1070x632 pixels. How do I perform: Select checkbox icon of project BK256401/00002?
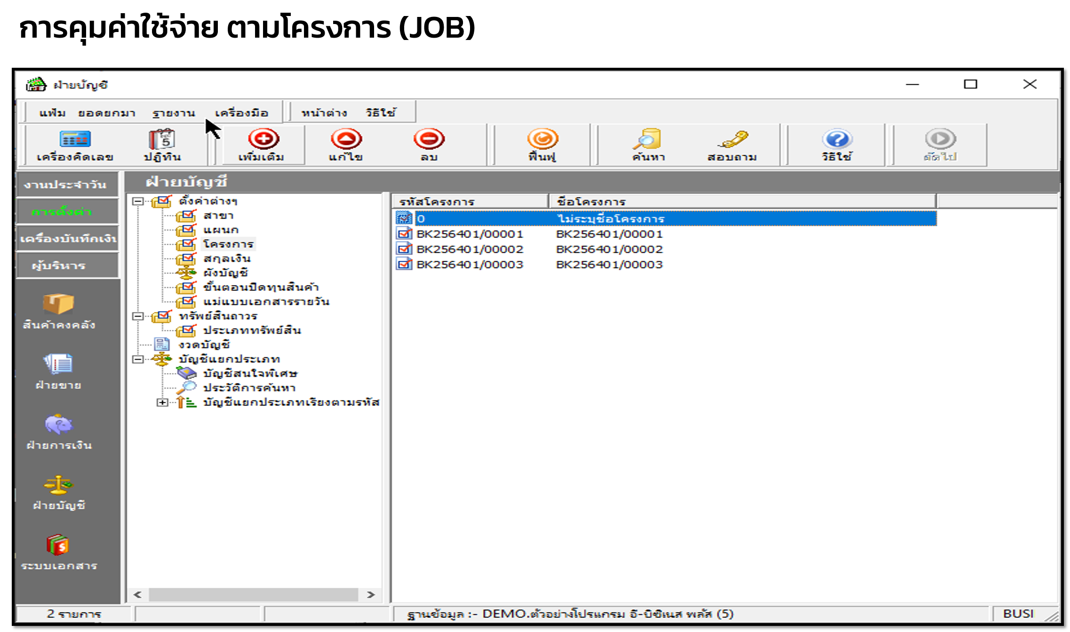tap(404, 249)
